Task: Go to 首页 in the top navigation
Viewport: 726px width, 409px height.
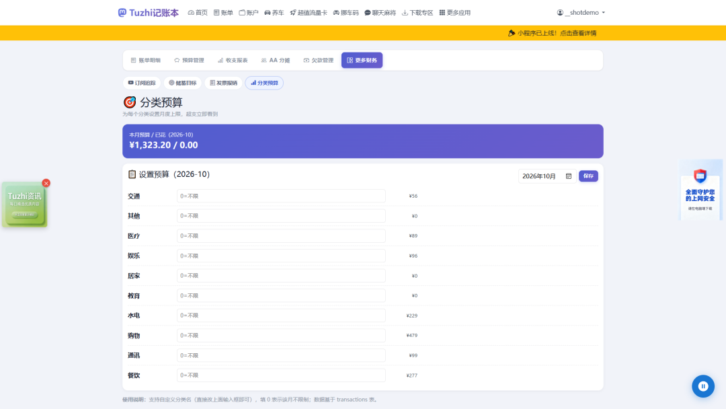Action: coord(198,13)
